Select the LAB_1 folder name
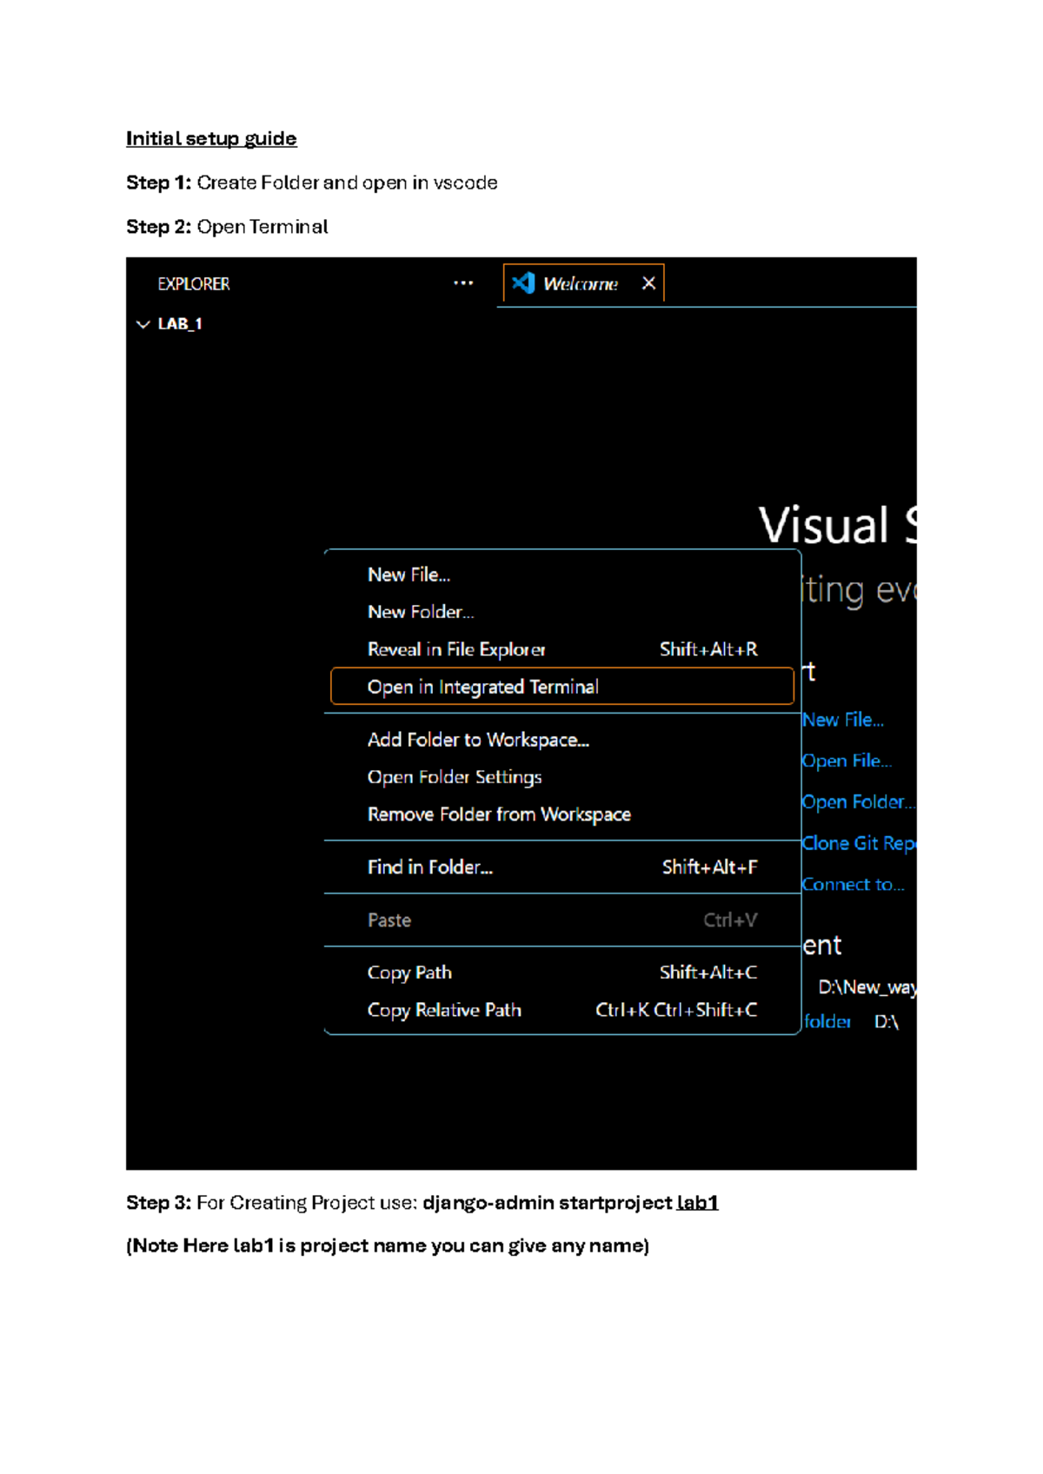Image resolution: width=1043 pixels, height=1474 pixels. 180,324
